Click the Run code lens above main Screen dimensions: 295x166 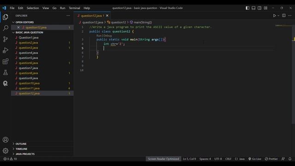pyautogui.click(x=99, y=36)
